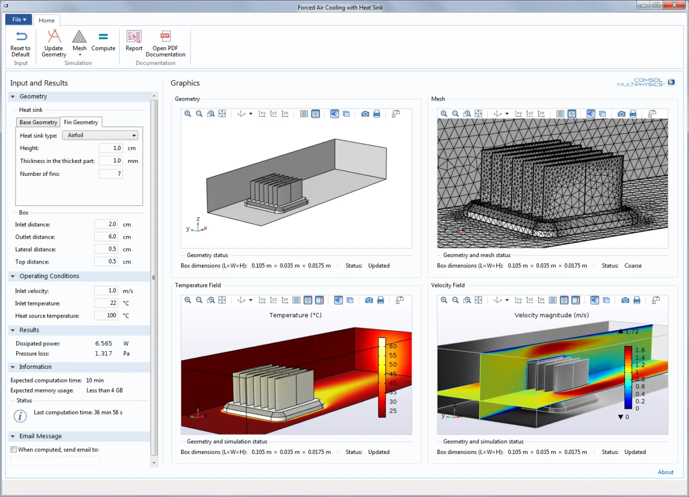Screen dimensions: 689x497
Task: Run the Compute simulation button
Action: (103, 41)
